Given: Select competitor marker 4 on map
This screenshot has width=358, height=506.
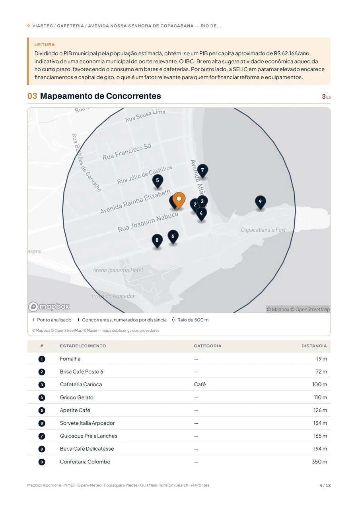Looking at the screenshot, I should (201, 214).
